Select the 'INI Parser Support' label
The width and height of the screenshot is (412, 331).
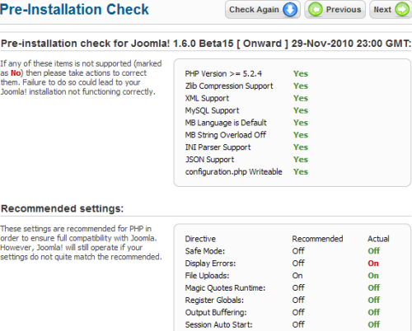(x=218, y=147)
